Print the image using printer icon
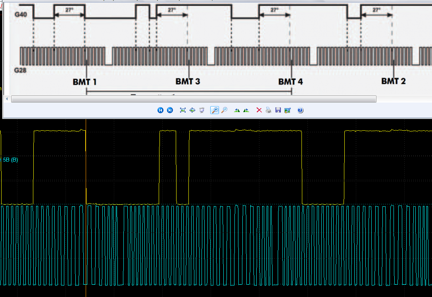Screen dimensions: 432x297 pyautogui.click(x=268, y=110)
